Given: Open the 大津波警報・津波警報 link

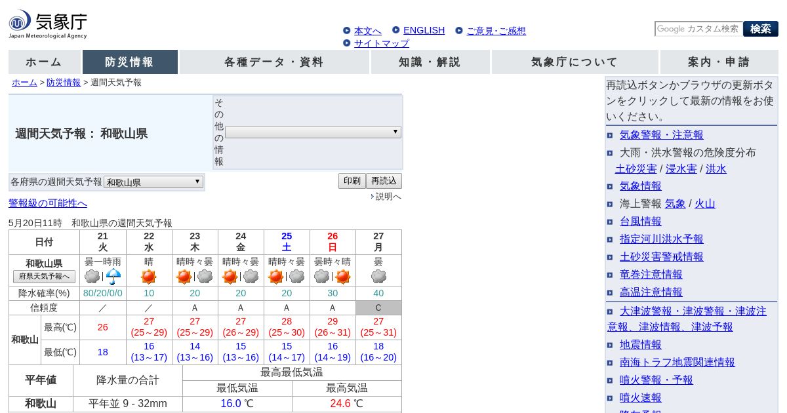Looking at the screenshot, I should pyautogui.click(x=687, y=319).
